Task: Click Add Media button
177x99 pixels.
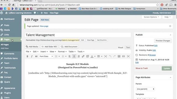Action: tap(32, 46)
